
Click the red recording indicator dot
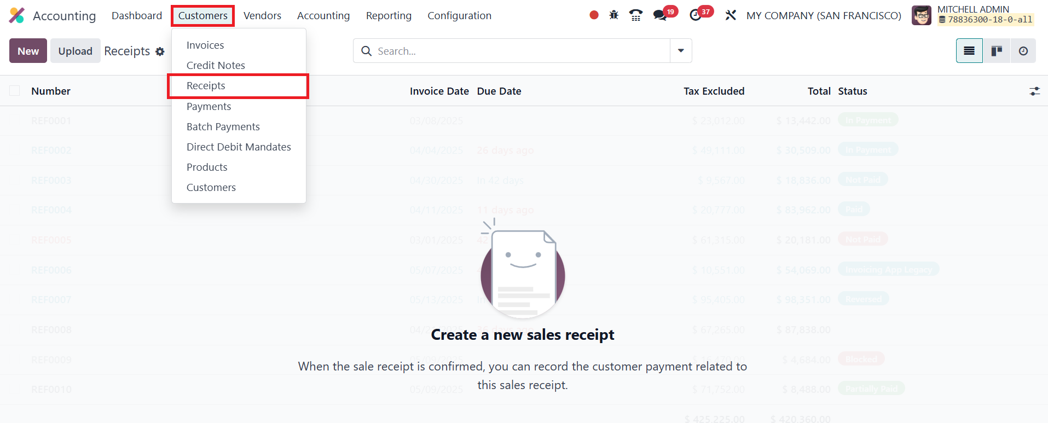[x=594, y=15]
